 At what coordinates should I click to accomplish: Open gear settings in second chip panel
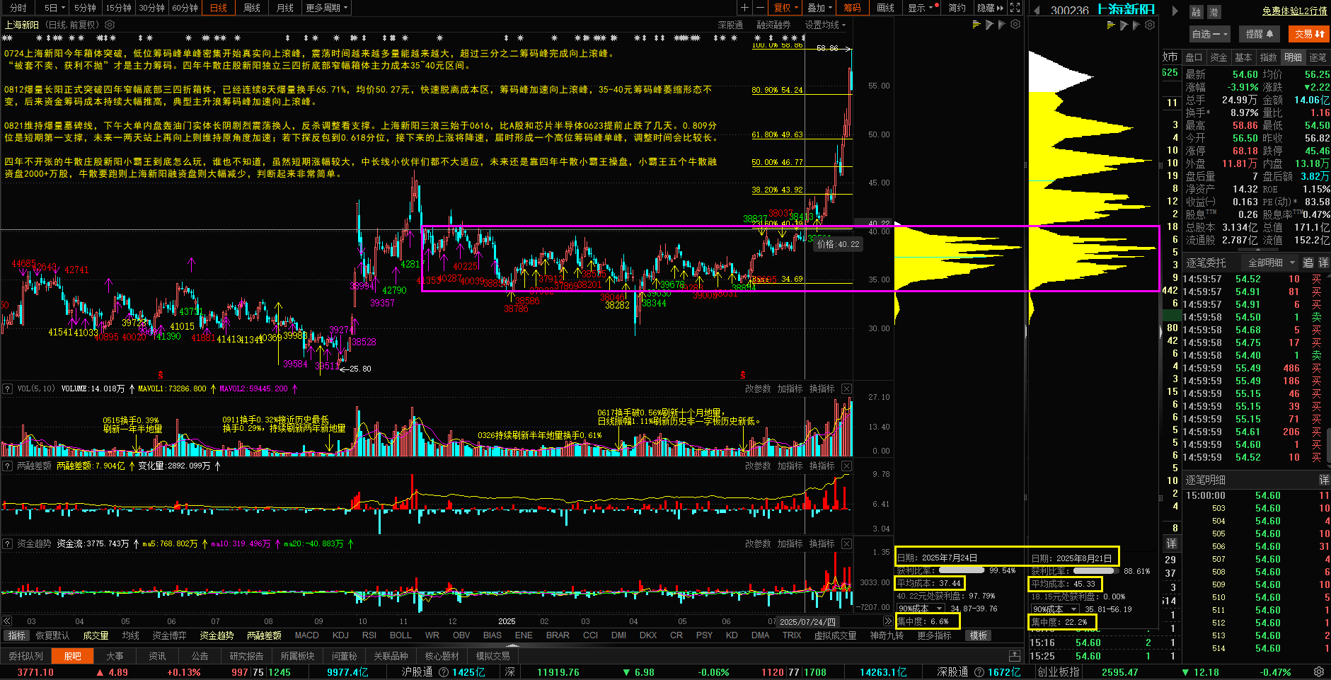(x=1150, y=25)
